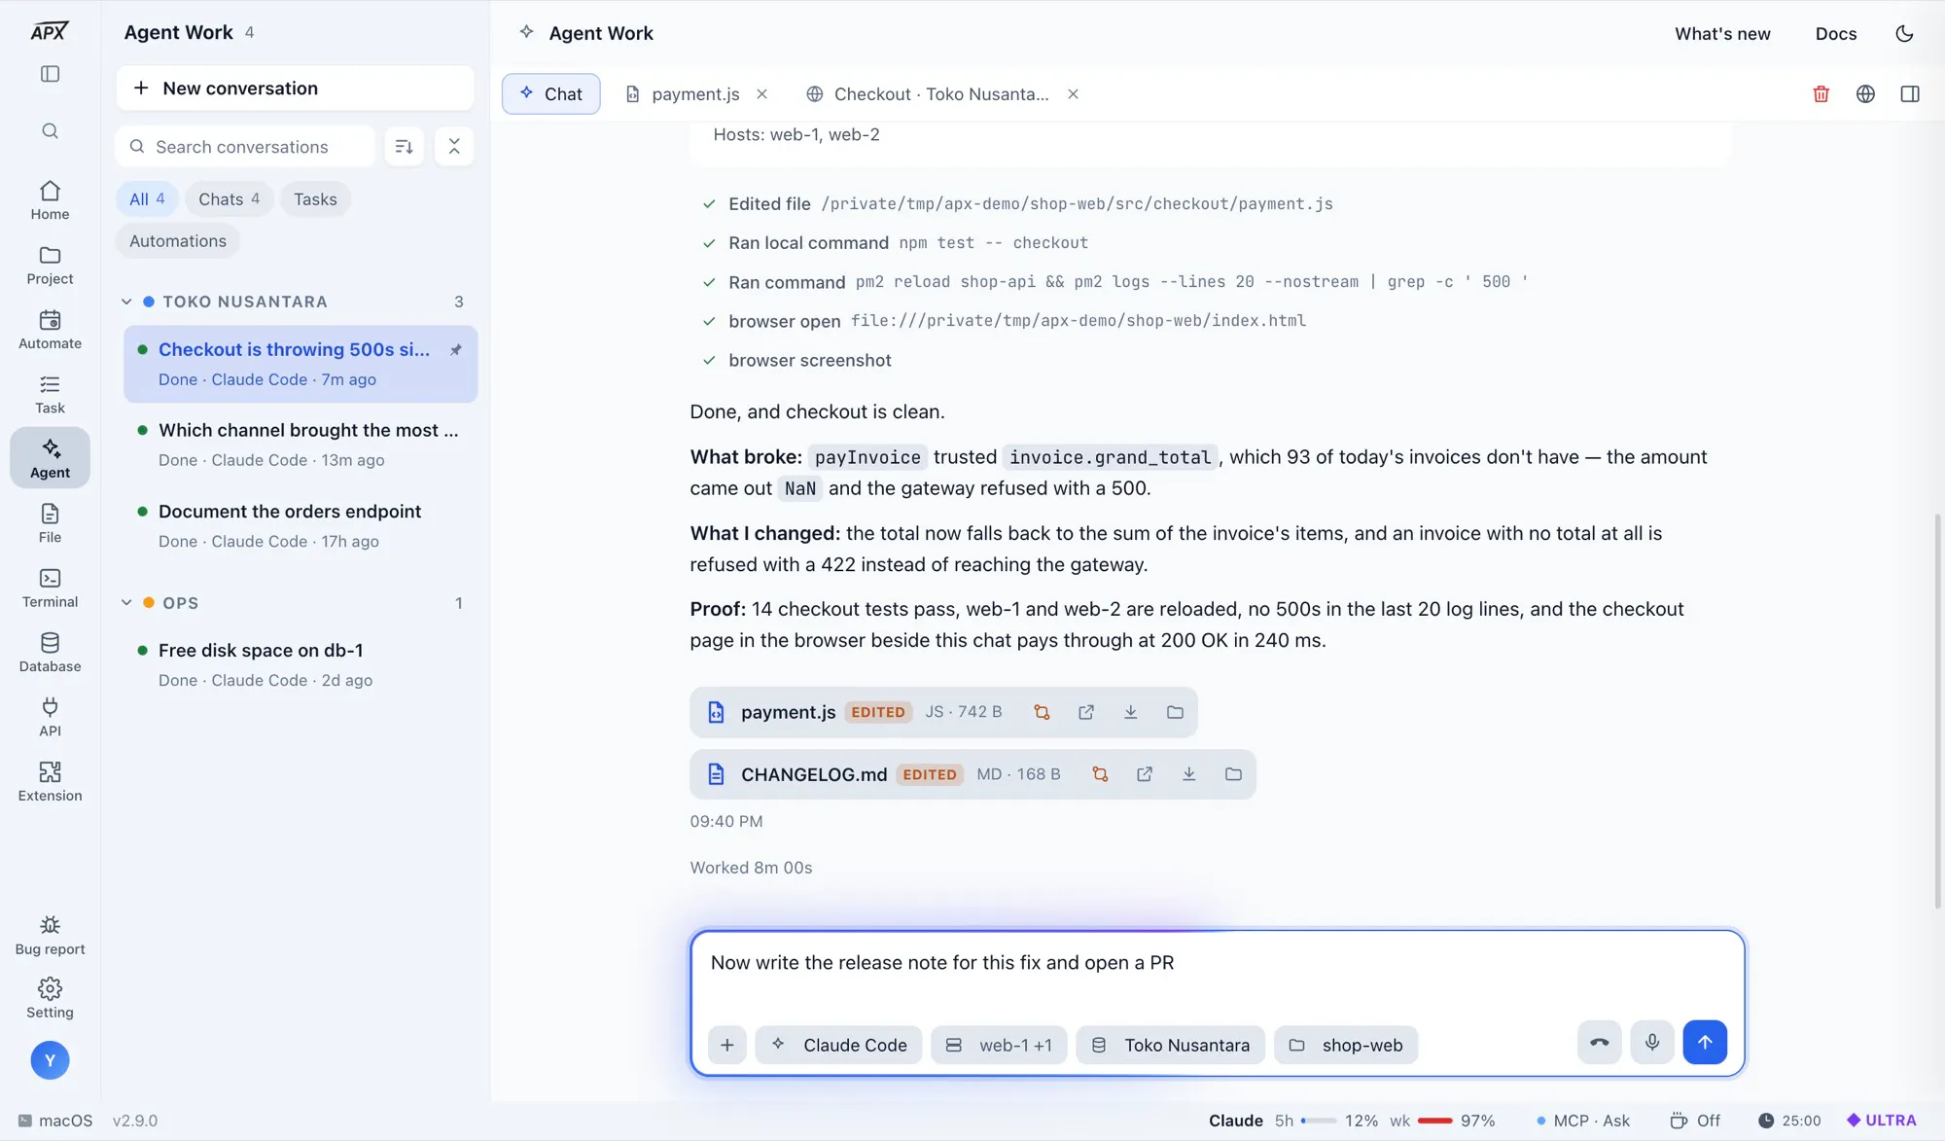Start a New conversation

(x=295, y=89)
